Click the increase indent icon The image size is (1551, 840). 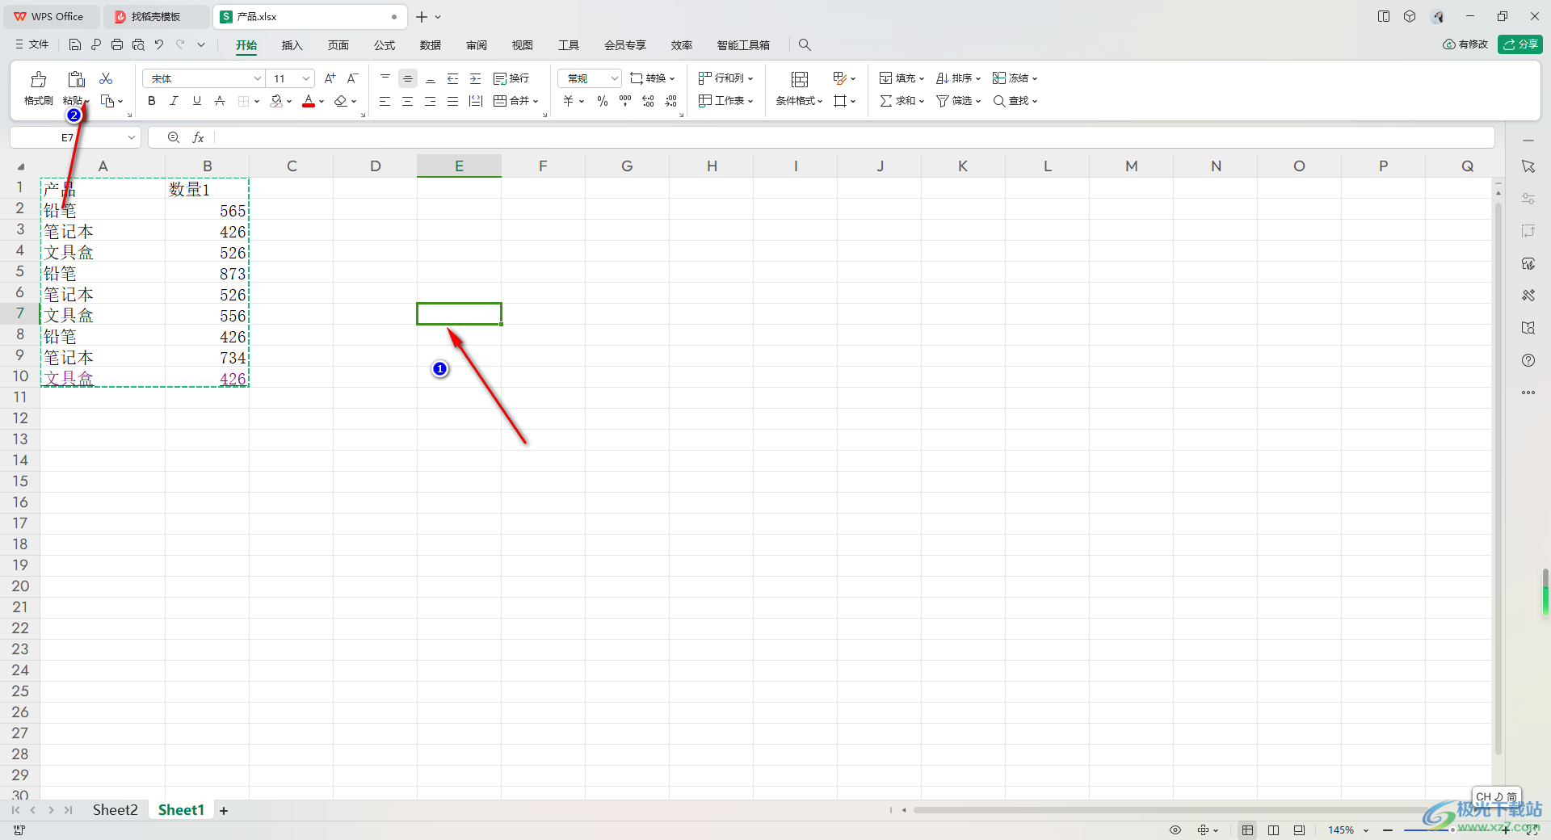(x=476, y=78)
